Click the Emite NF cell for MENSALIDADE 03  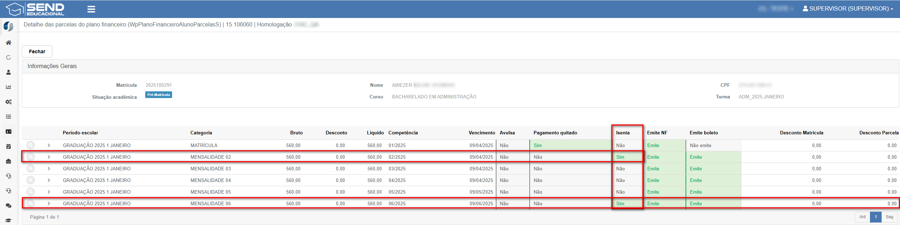[x=665, y=169]
